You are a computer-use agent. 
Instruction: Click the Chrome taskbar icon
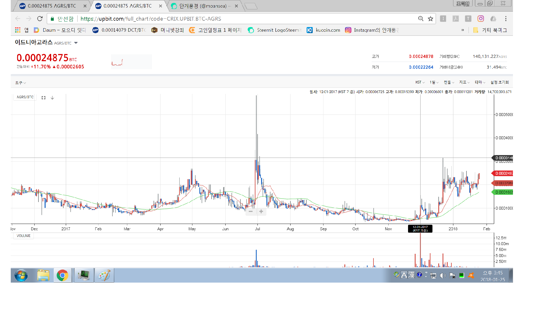[62, 275]
